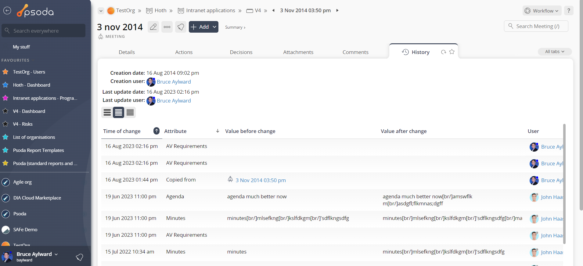Click the Search Meeting field
This screenshot has width=583, height=266.
point(536,26)
